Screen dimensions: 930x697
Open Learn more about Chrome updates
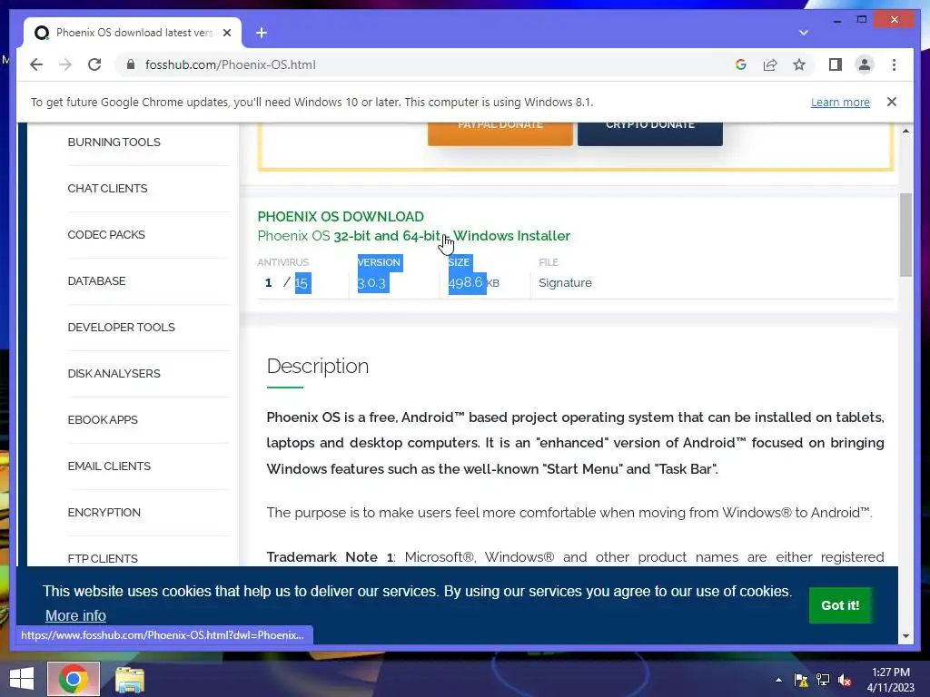tap(840, 102)
